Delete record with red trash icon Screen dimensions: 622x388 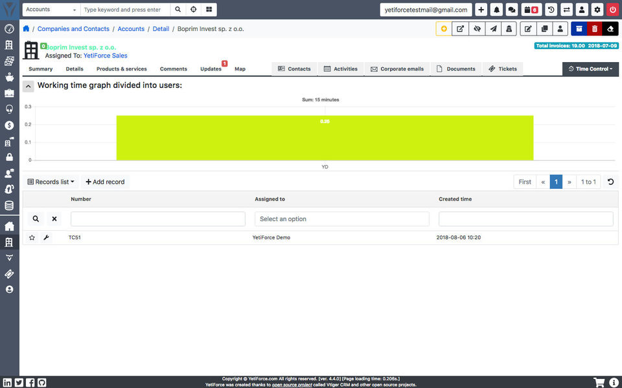595,29
